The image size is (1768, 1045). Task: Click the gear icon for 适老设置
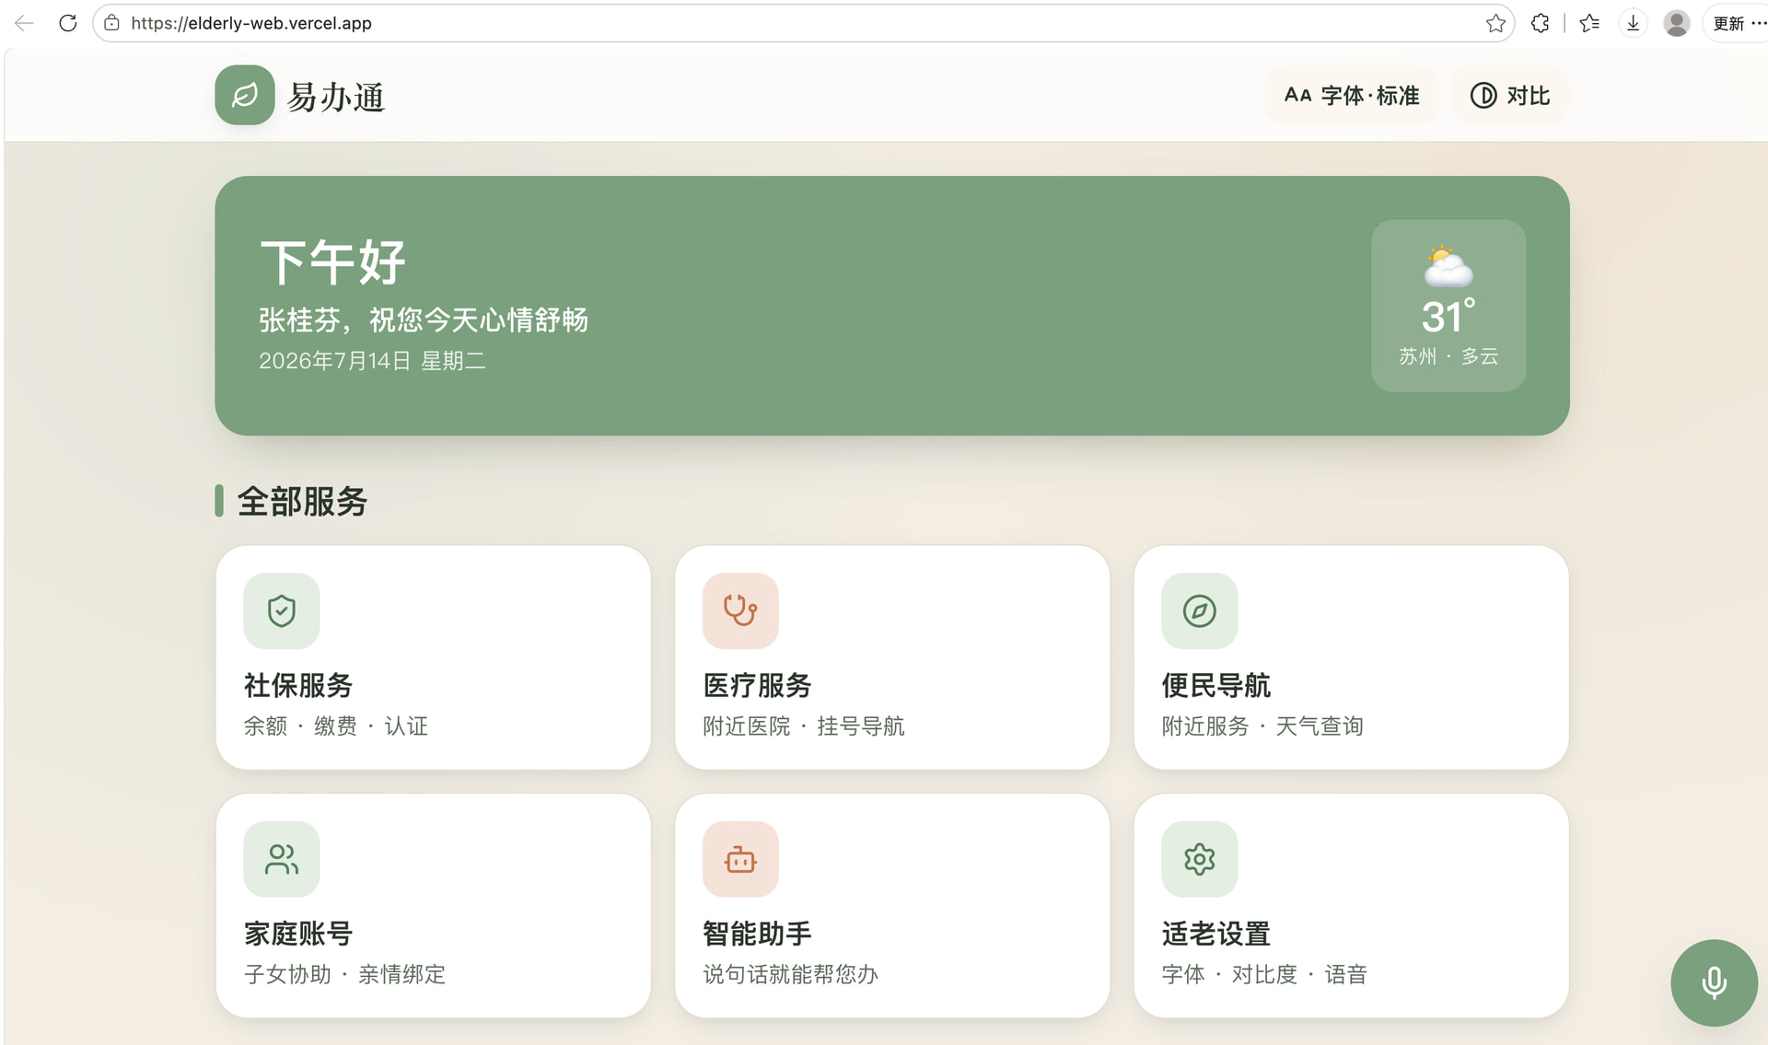point(1199,859)
